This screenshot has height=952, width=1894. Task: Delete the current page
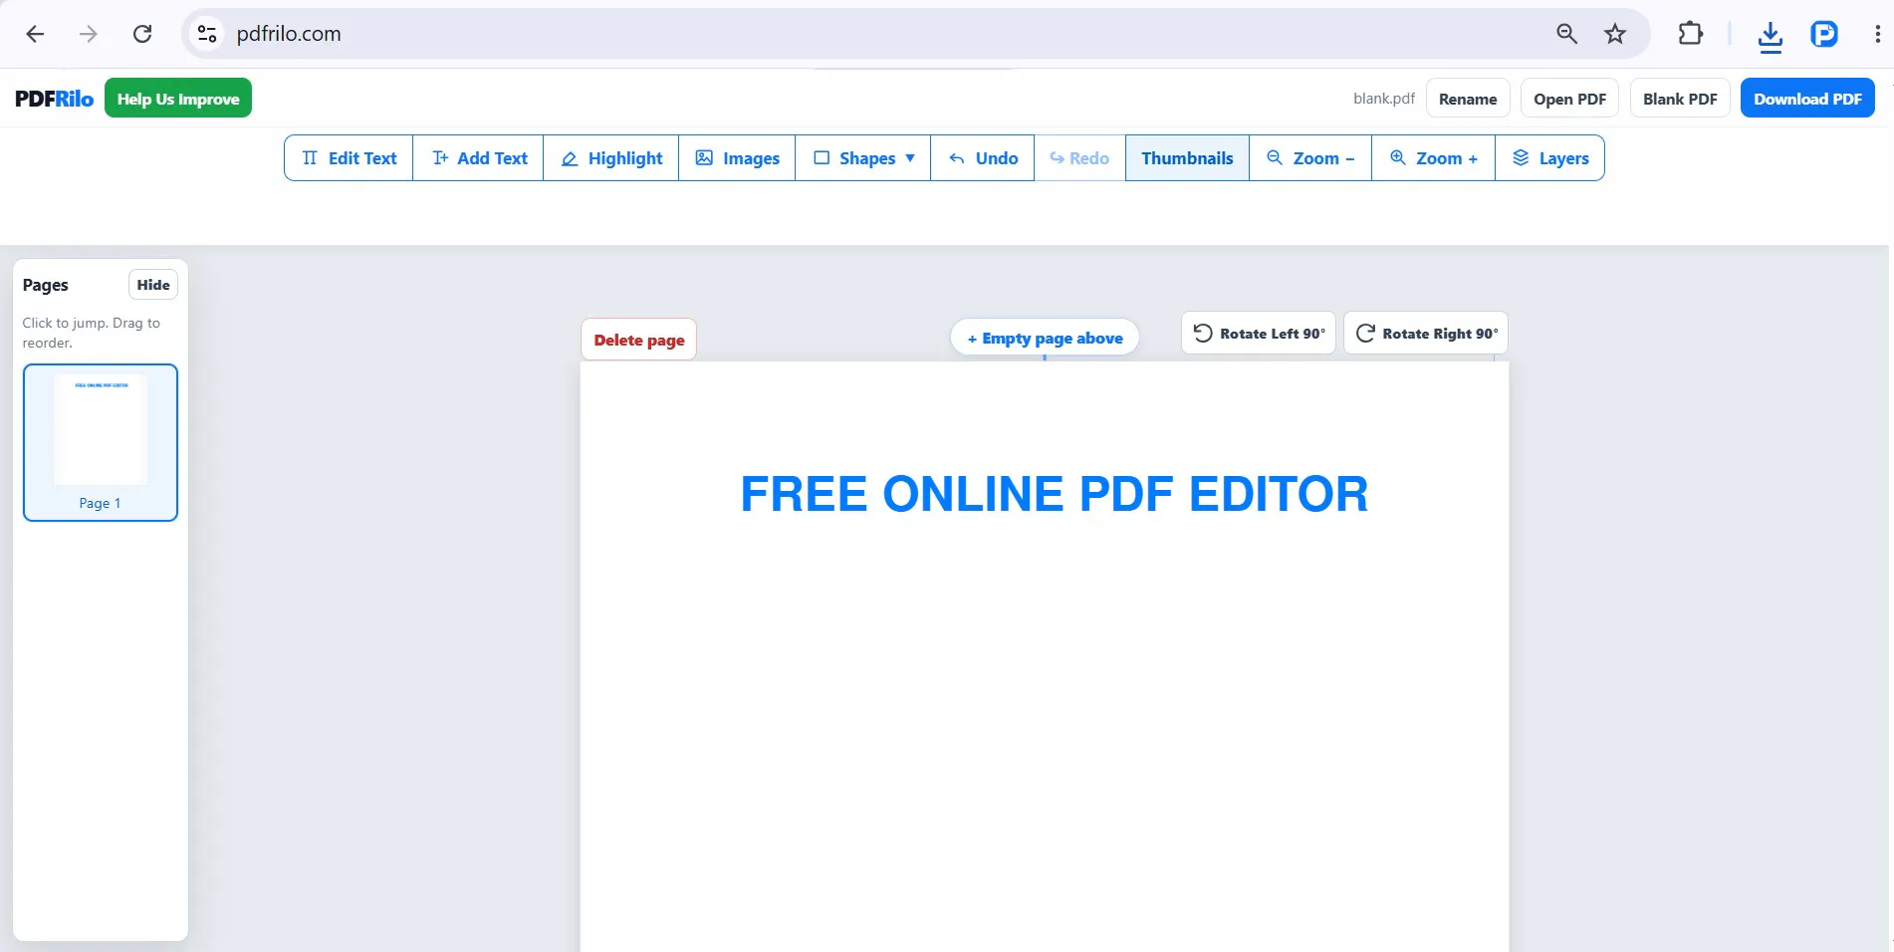pyautogui.click(x=639, y=340)
